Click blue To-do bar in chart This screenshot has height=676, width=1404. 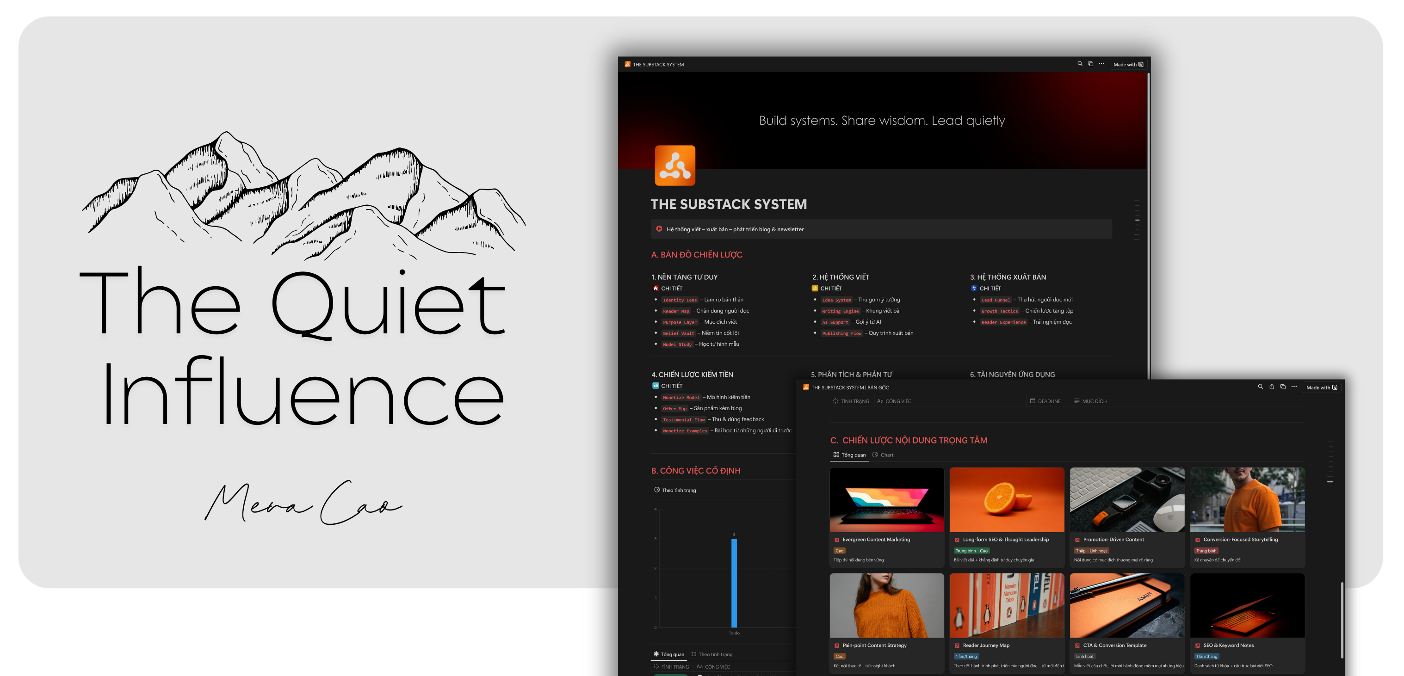tap(734, 583)
